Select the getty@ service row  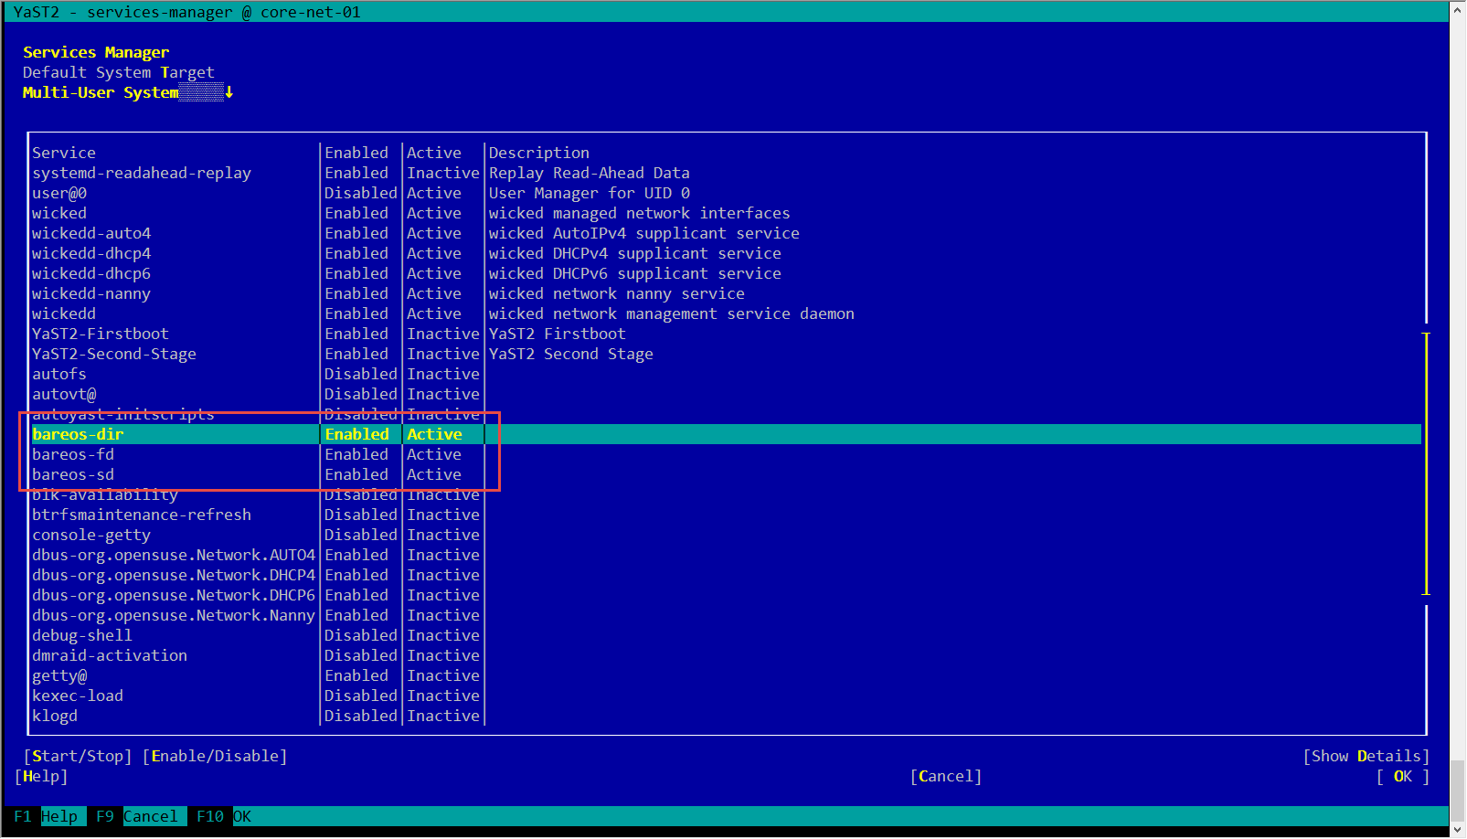tap(727, 675)
